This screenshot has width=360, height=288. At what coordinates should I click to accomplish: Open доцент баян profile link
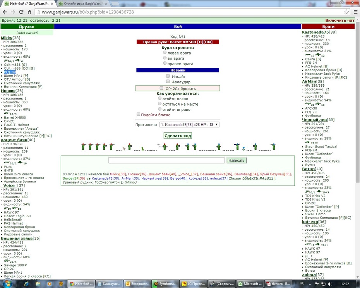(x=14, y=140)
